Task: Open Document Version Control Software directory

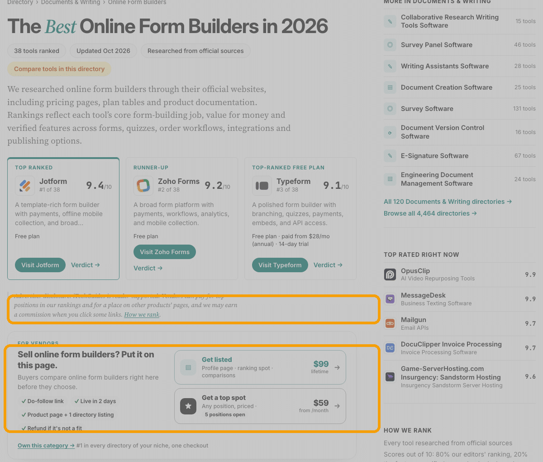Action: click(460, 132)
